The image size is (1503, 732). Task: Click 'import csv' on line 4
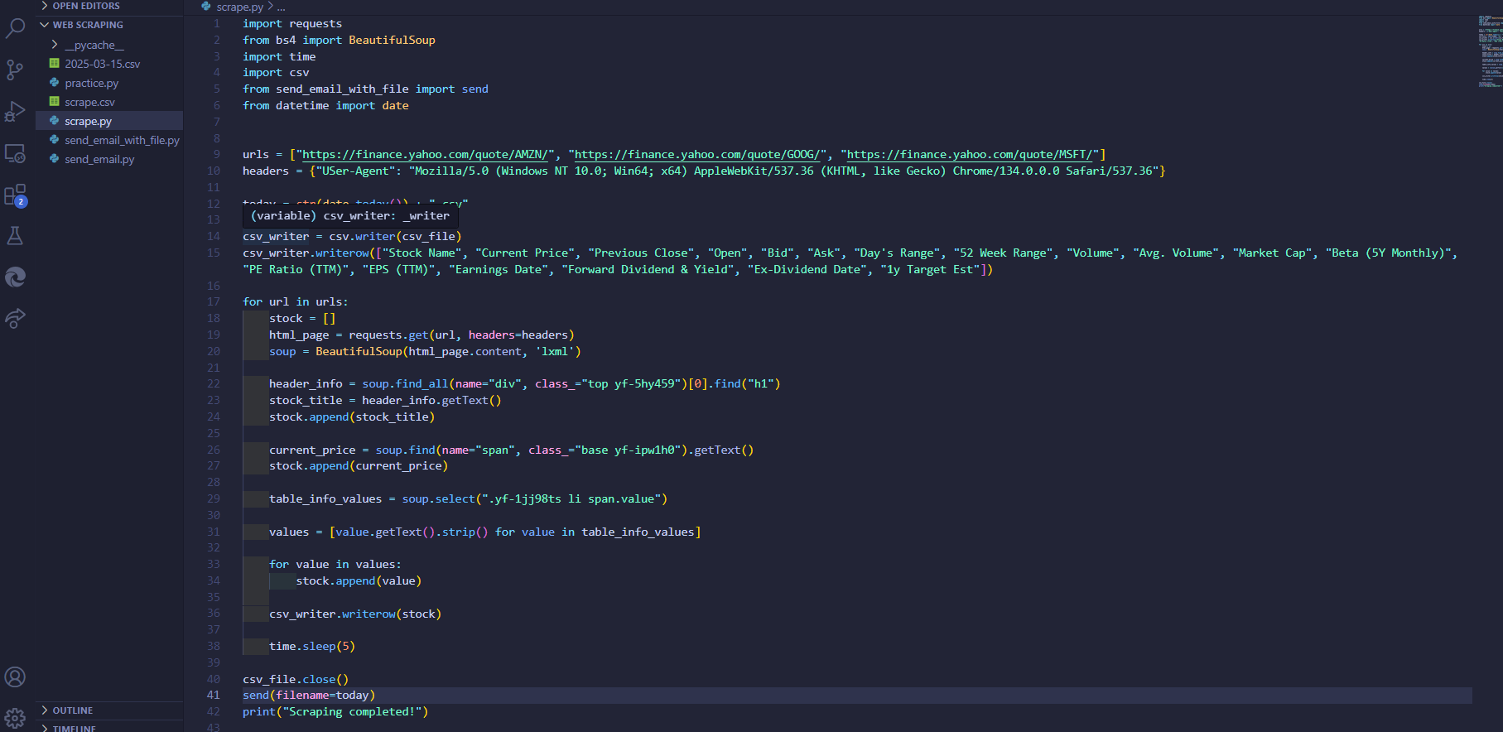coord(276,73)
